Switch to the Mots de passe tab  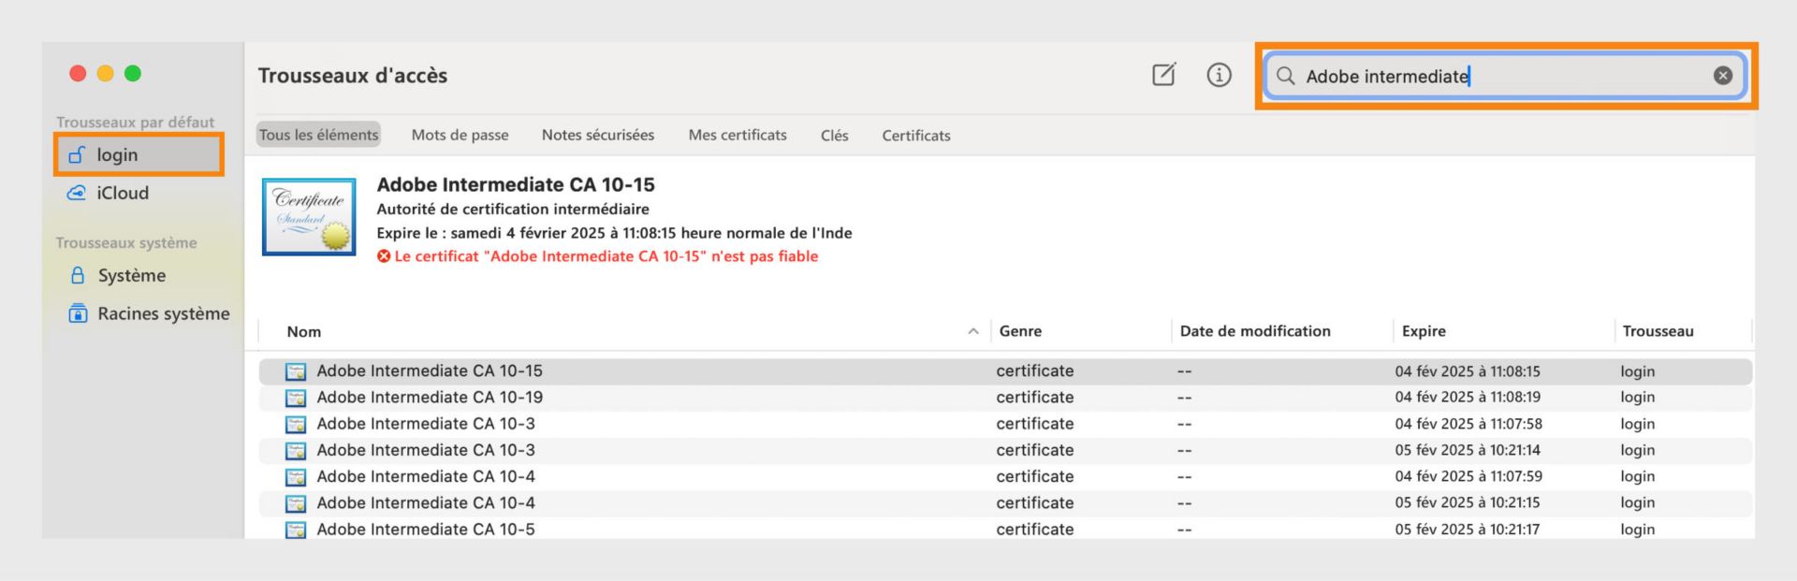[460, 135]
